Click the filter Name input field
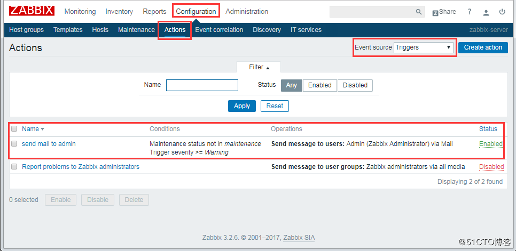516x251 pixels. point(202,85)
